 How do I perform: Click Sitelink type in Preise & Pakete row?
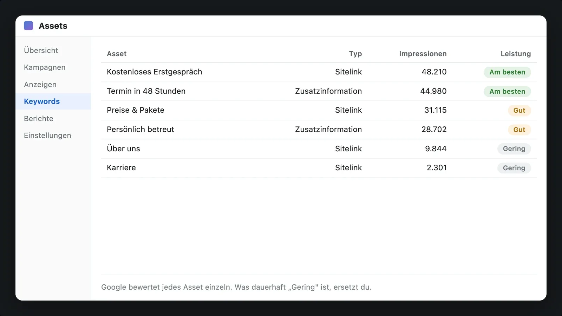pos(348,110)
